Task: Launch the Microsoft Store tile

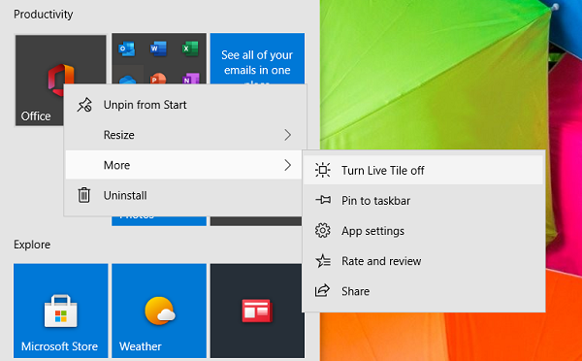Action: (61, 311)
